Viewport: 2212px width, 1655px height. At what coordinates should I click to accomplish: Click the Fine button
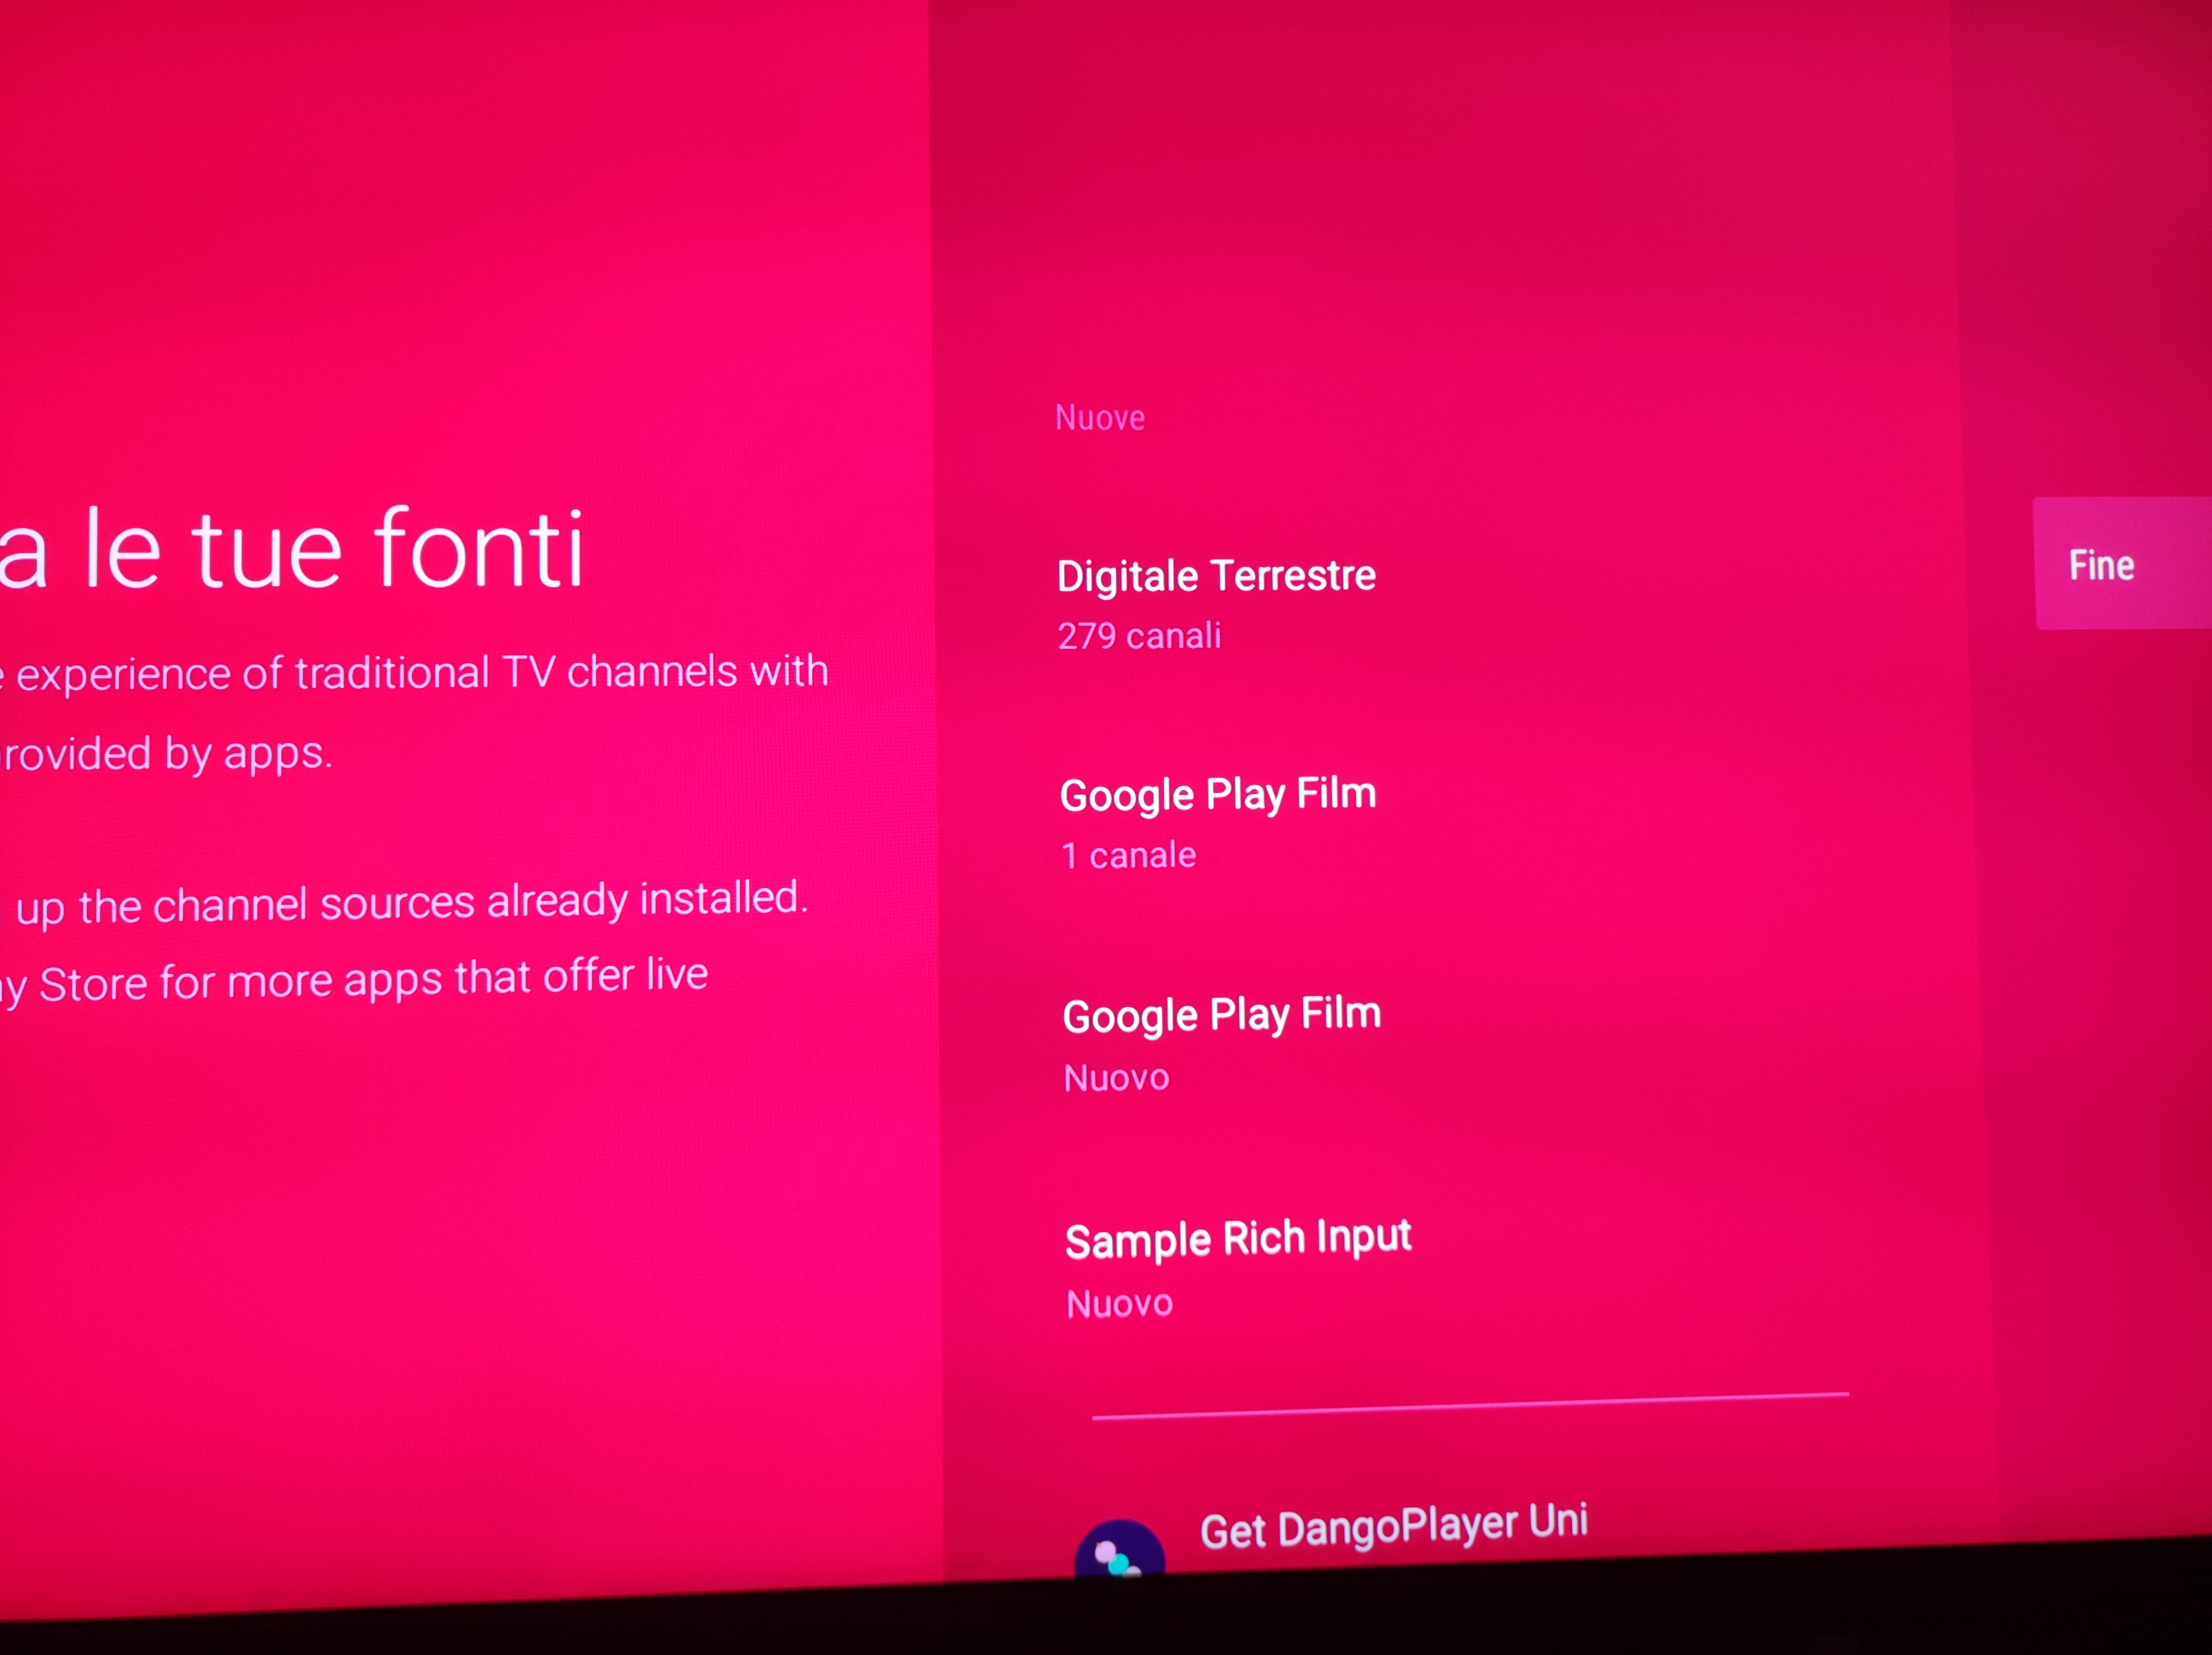click(x=2122, y=563)
